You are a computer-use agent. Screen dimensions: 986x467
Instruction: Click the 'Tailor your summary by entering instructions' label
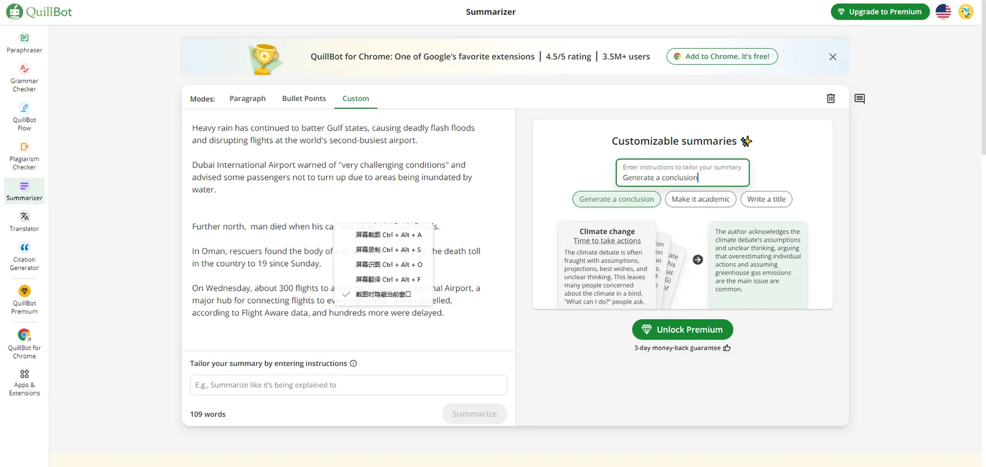pyautogui.click(x=268, y=363)
